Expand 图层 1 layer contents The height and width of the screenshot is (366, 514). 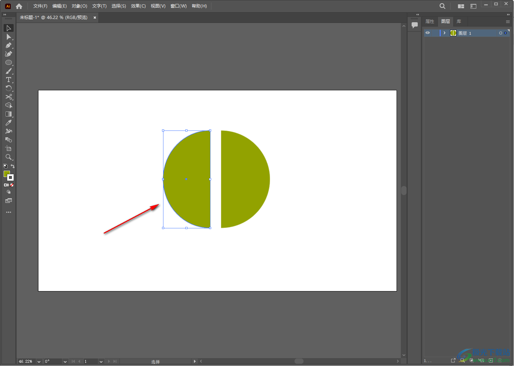coord(444,33)
